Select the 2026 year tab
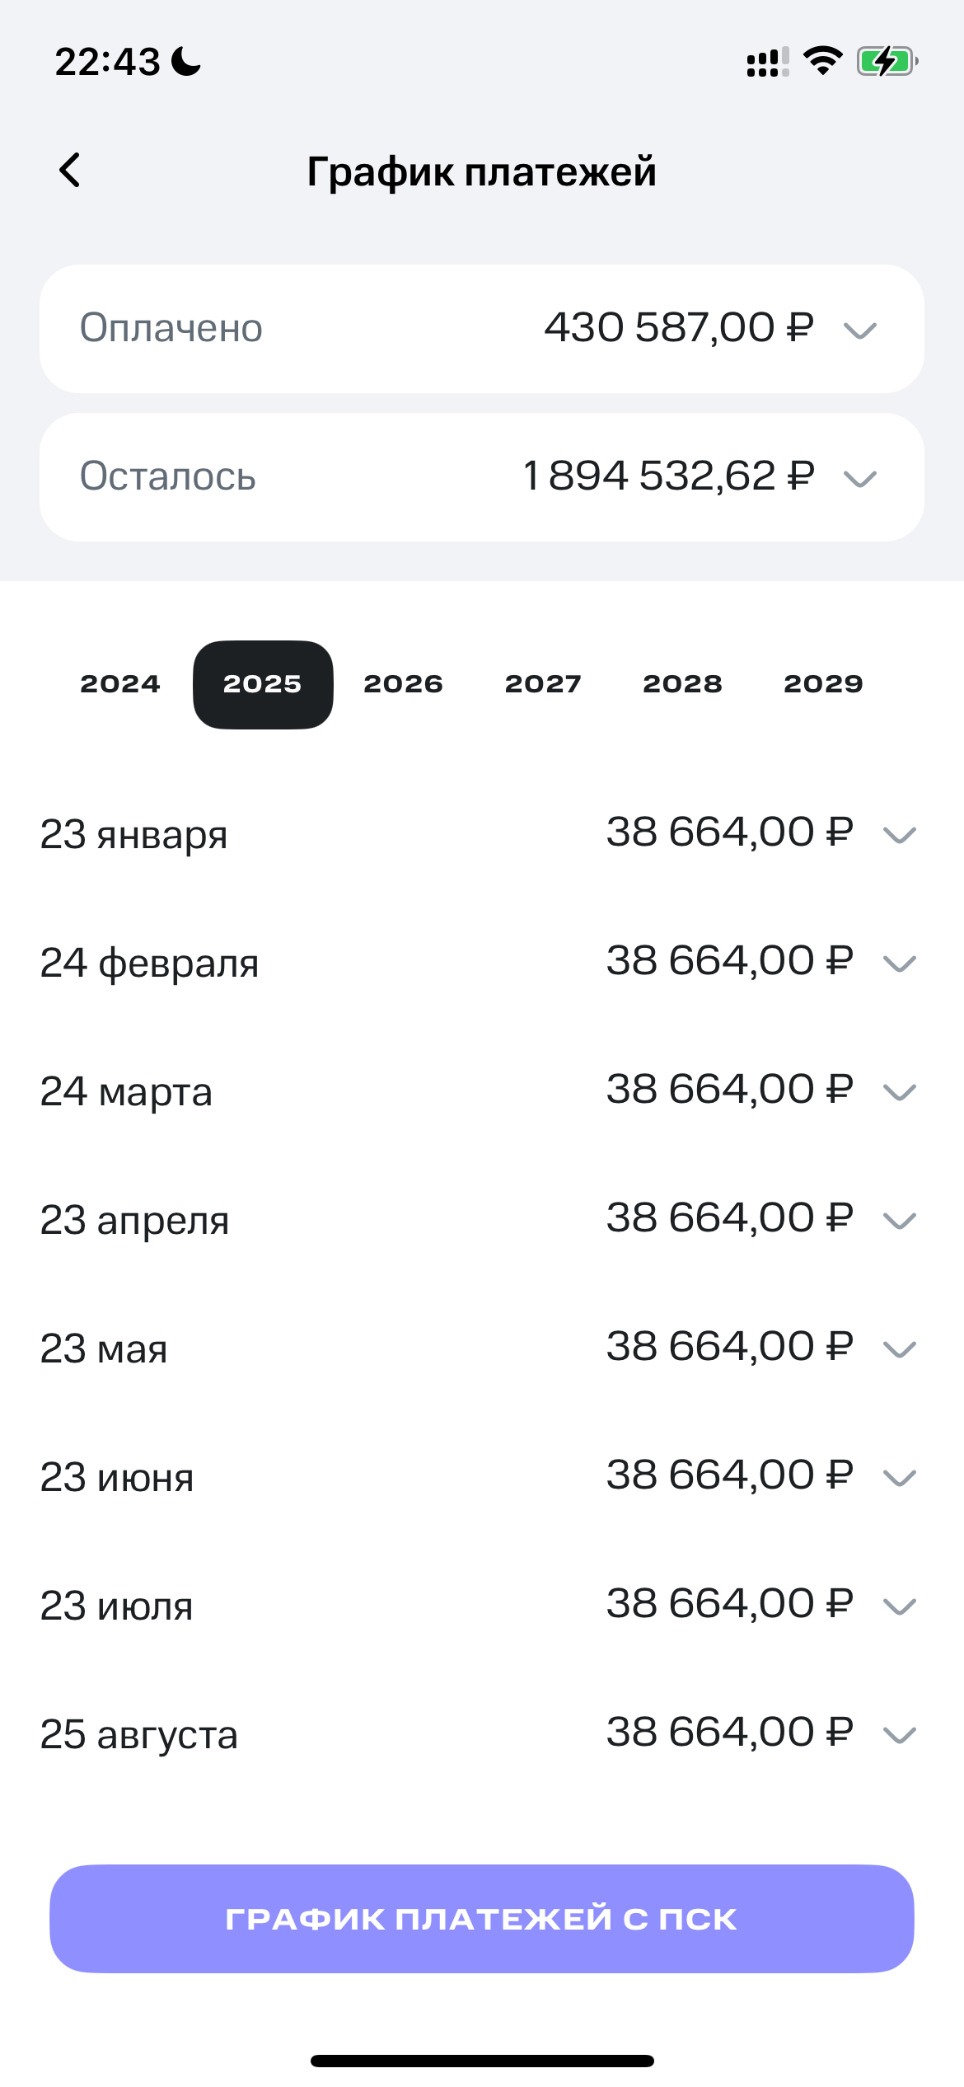Image resolution: width=964 pixels, height=2087 pixels. (x=404, y=682)
